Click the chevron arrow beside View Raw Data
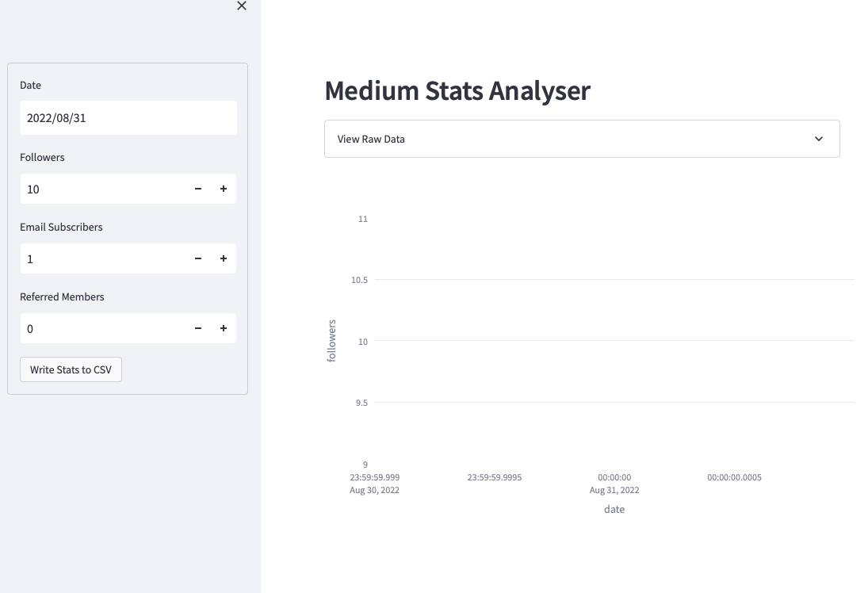 click(819, 139)
